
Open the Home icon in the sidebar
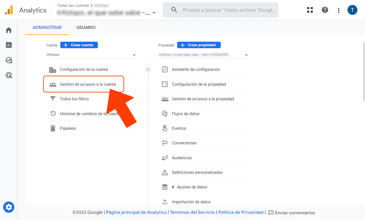(x=9, y=30)
